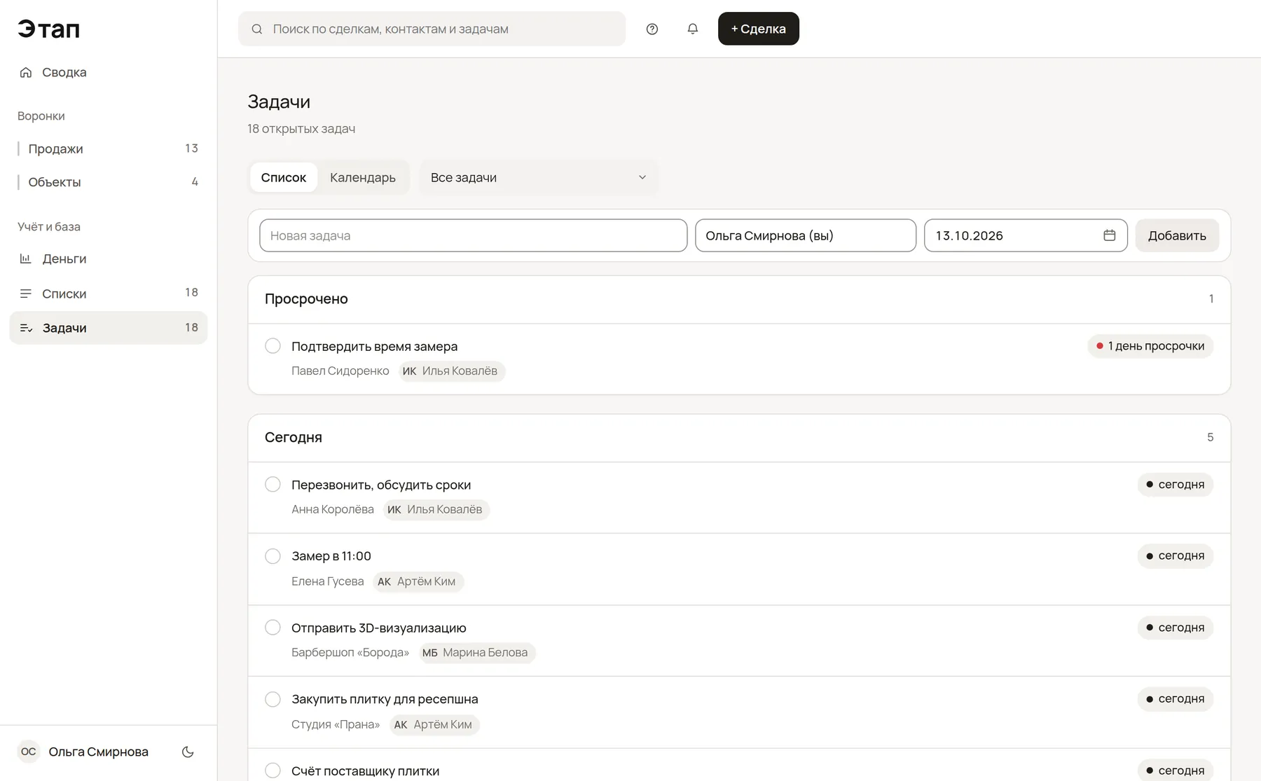Click the date field 13.10.2026

click(x=1026, y=235)
